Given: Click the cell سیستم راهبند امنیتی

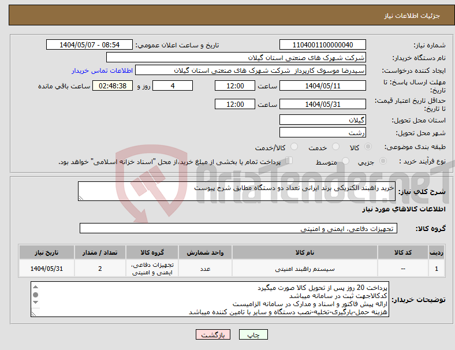Looking at the screenshot, I should pos(305,269).
